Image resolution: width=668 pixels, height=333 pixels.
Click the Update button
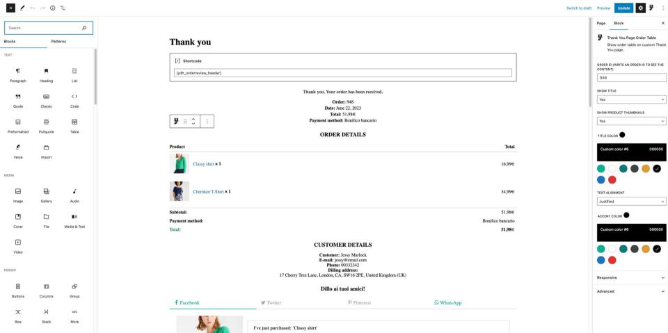click(x=623, y=8)
